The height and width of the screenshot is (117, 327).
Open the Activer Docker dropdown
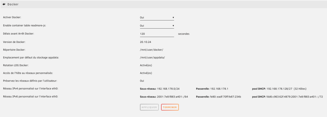[157, 18]
